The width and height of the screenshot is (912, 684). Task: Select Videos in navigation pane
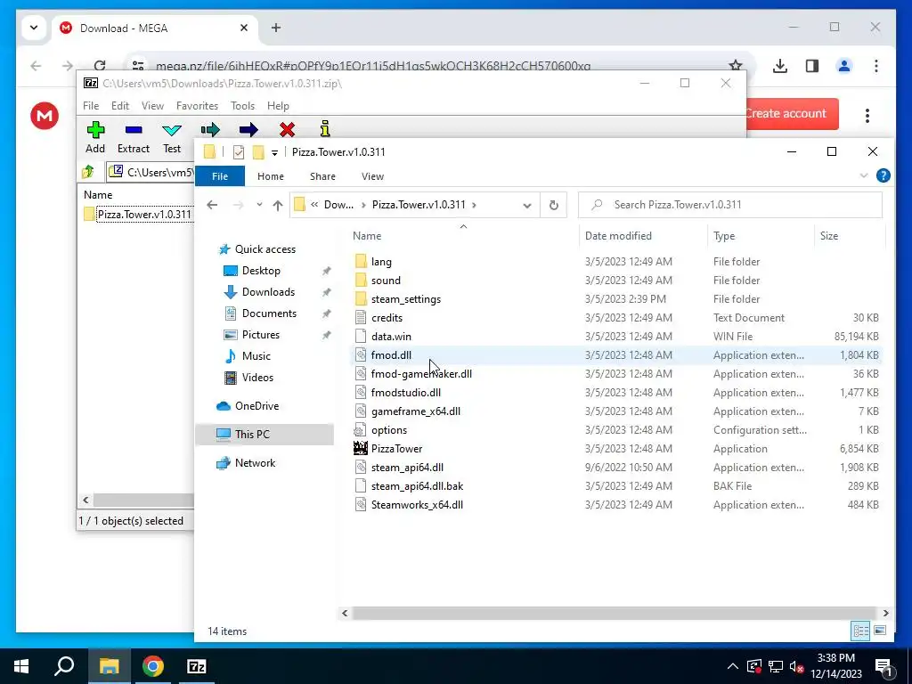coord(257,378)
